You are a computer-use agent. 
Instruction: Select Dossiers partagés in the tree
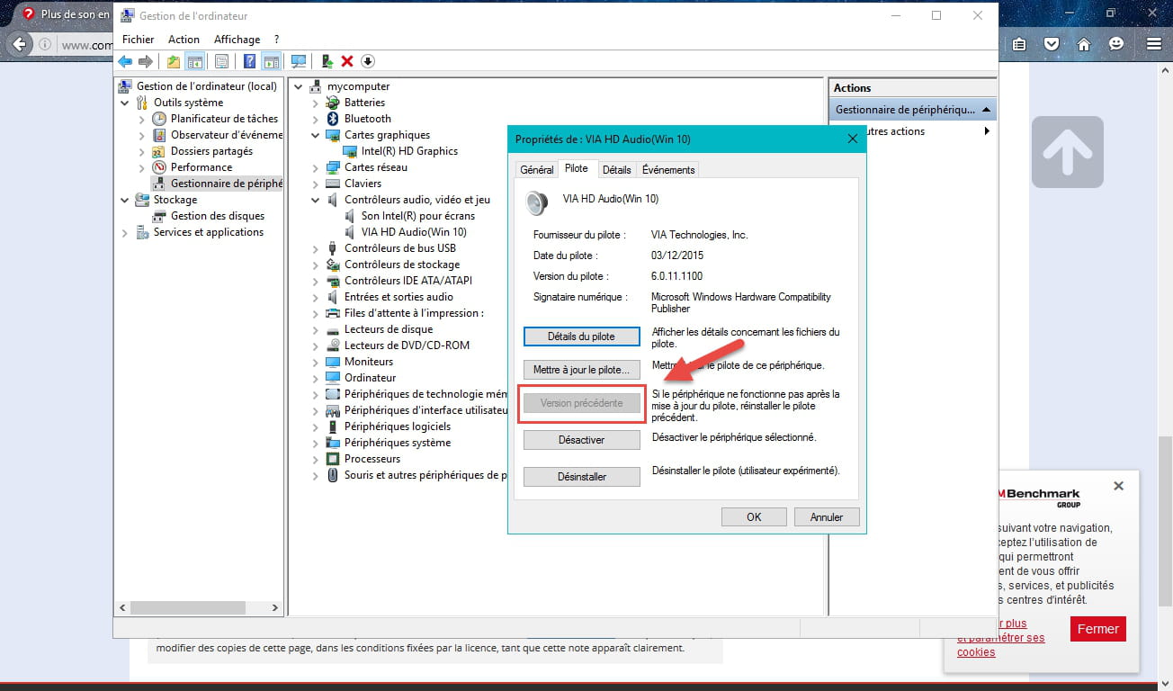coord(211,151)
